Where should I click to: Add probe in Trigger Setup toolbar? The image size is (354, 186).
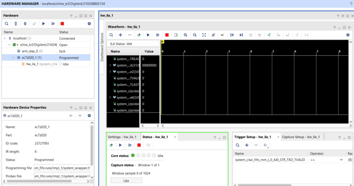point(247,145)
